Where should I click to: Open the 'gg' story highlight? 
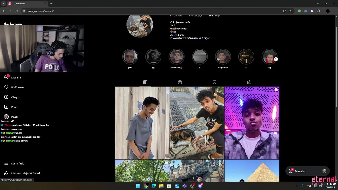pyautogui.click(x=153, y=57)
